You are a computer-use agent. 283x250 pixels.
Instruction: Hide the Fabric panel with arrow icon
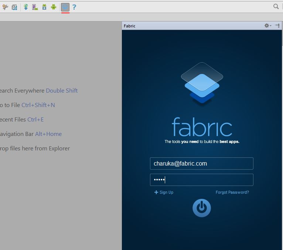pyautogui.click(x=277, y=26)
